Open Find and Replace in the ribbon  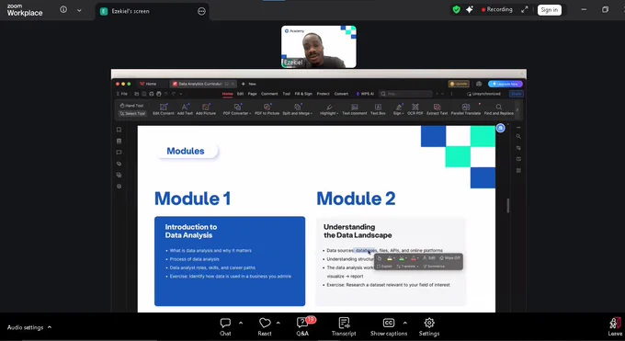[499, 109]
